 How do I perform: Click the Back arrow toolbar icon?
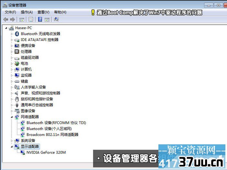point(6,20)
